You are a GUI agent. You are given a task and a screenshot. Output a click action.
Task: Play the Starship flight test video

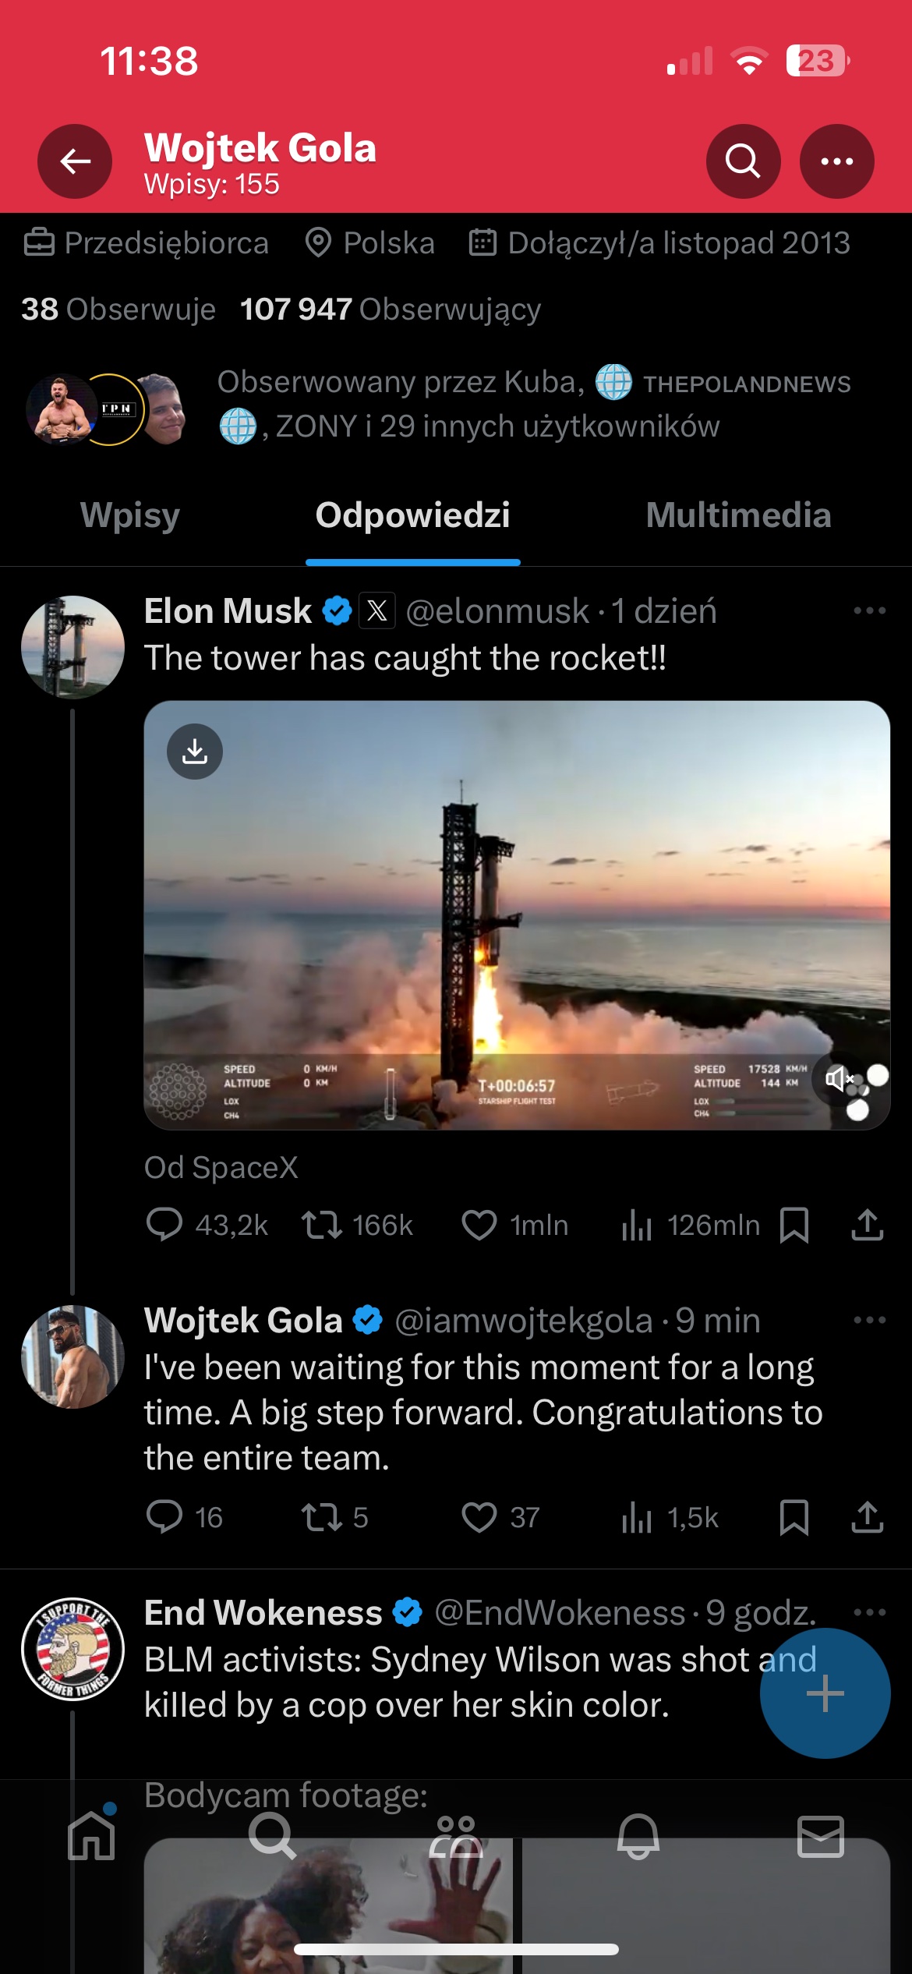point(516,914)
